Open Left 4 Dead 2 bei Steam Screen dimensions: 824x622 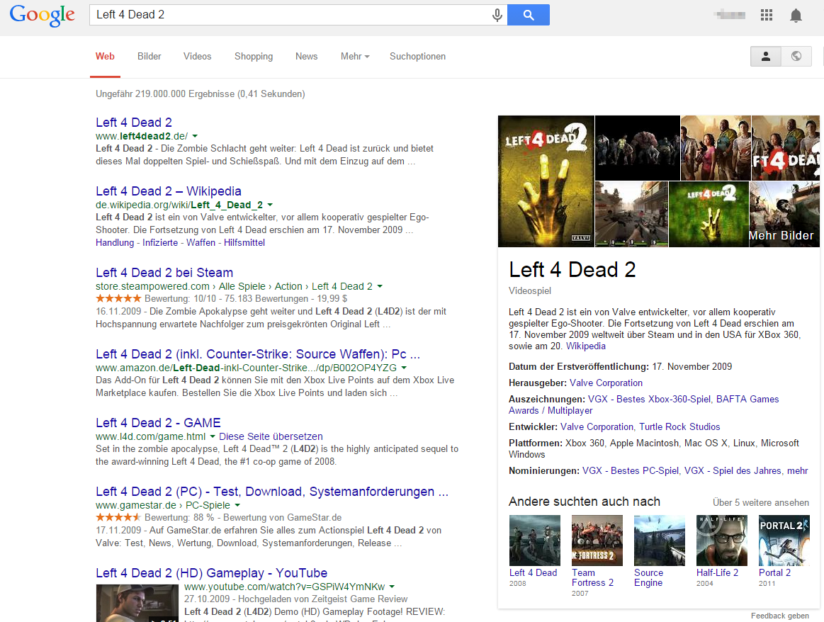coord(164,273)
